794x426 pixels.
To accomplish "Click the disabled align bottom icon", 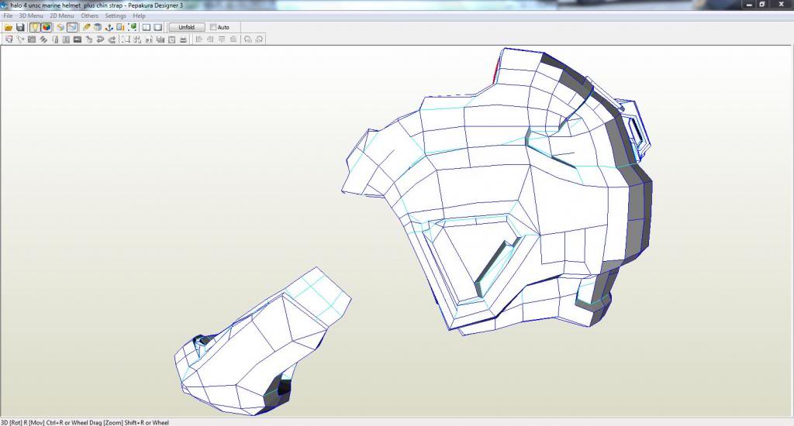I will [233, 39].
